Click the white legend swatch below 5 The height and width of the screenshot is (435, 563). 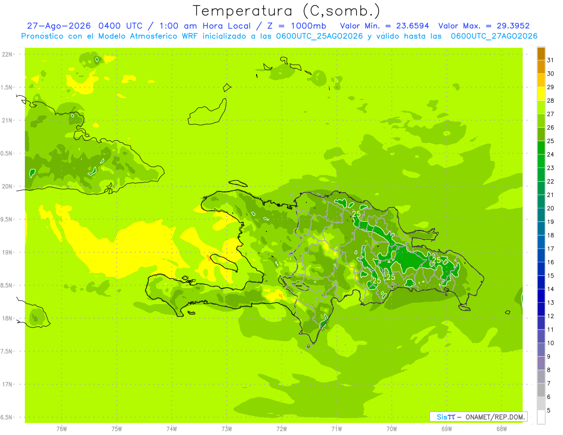541,417
